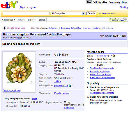129x113 pixels.
Task: Click the teal star beside winning bidder score
Action: tap(70, 85)
